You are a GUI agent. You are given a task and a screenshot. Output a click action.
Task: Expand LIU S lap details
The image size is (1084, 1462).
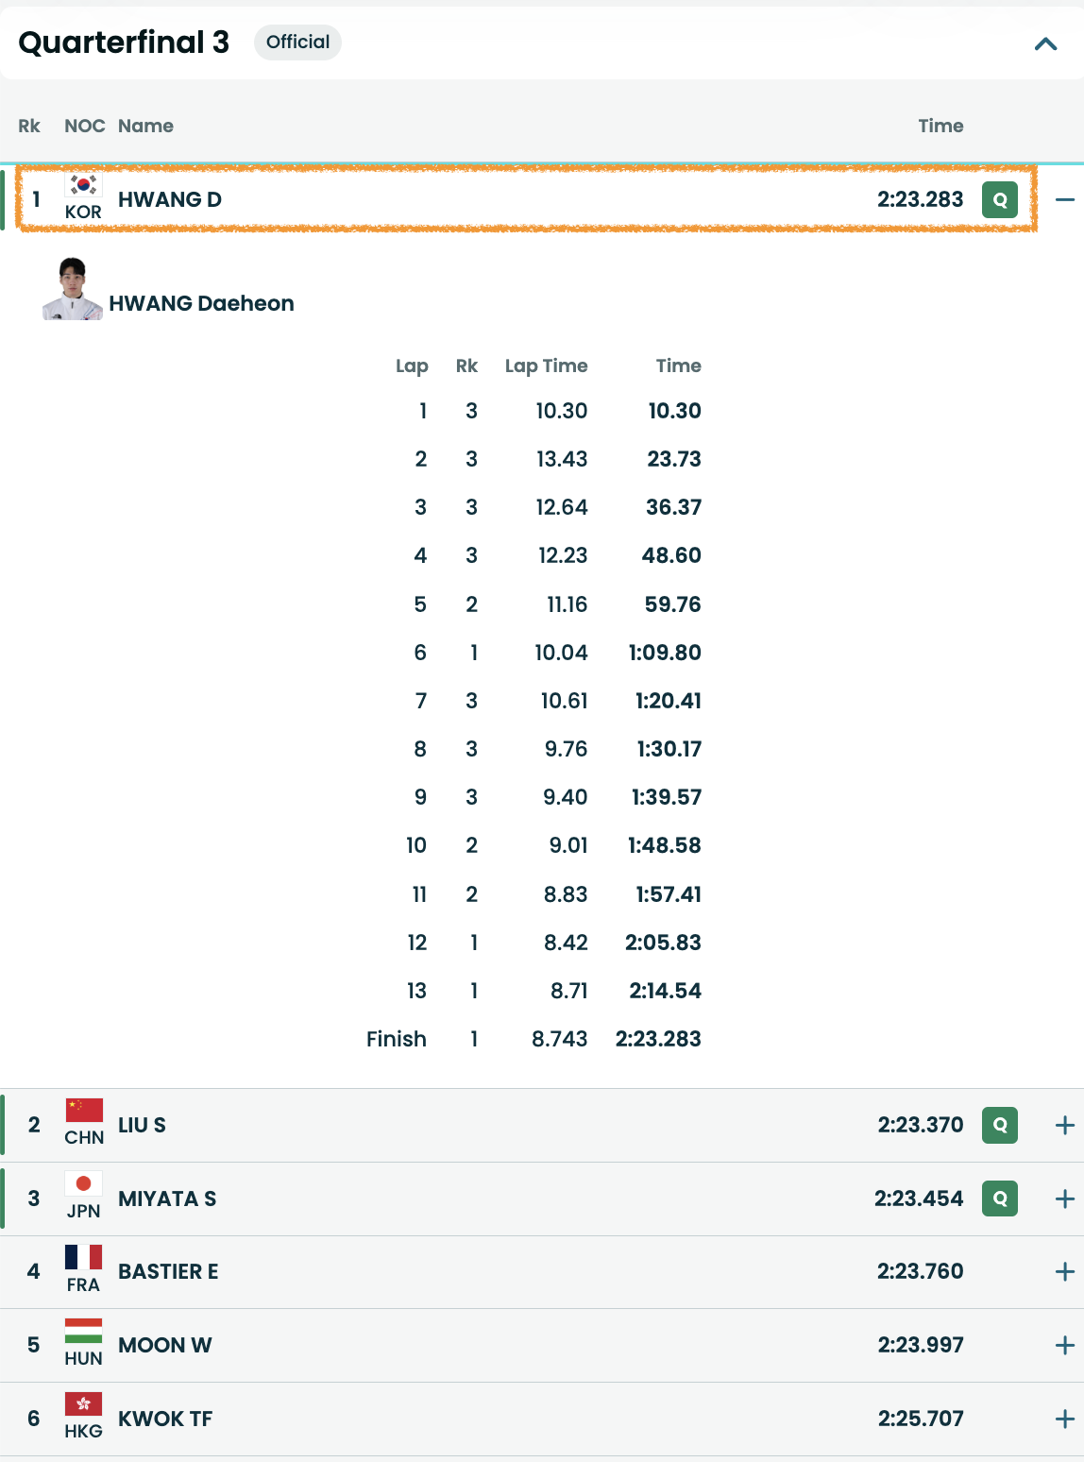[1065, 1125]
